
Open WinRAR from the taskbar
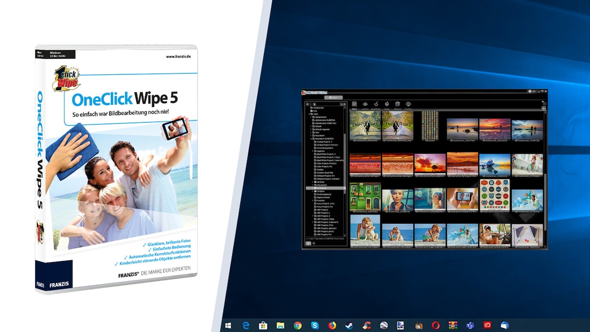click(x=453, y=325)
